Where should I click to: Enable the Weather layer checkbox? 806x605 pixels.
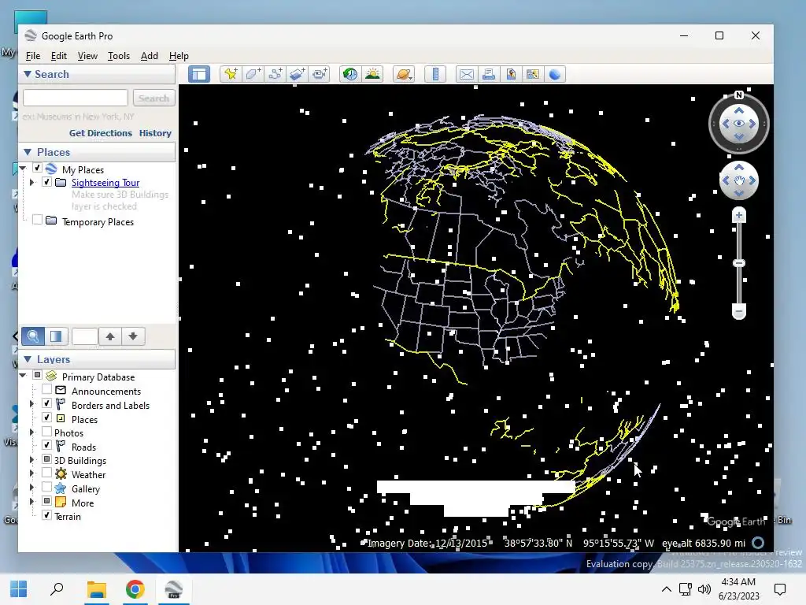(x=46, y=473)
